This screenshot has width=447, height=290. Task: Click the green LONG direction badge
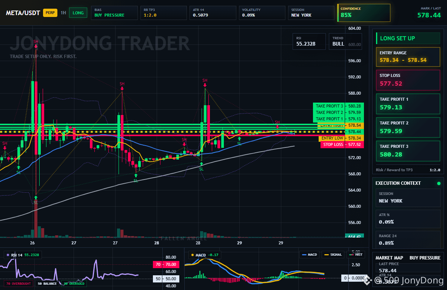click(x=78, y=13)
